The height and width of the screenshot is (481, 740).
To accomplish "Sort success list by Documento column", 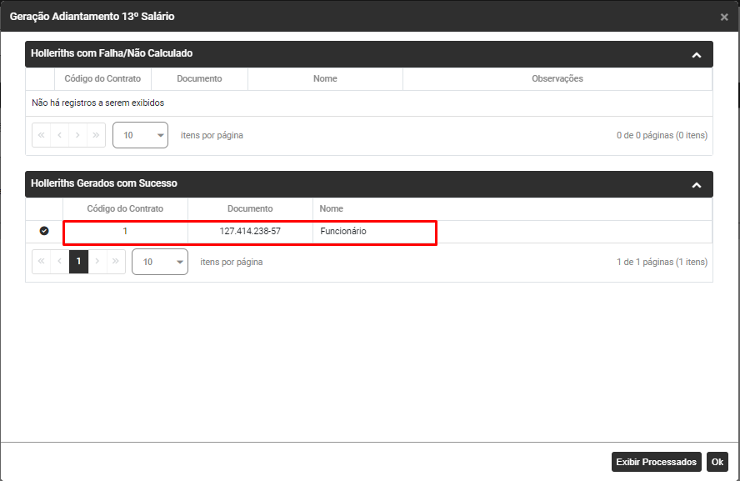I will coord(250,208).
